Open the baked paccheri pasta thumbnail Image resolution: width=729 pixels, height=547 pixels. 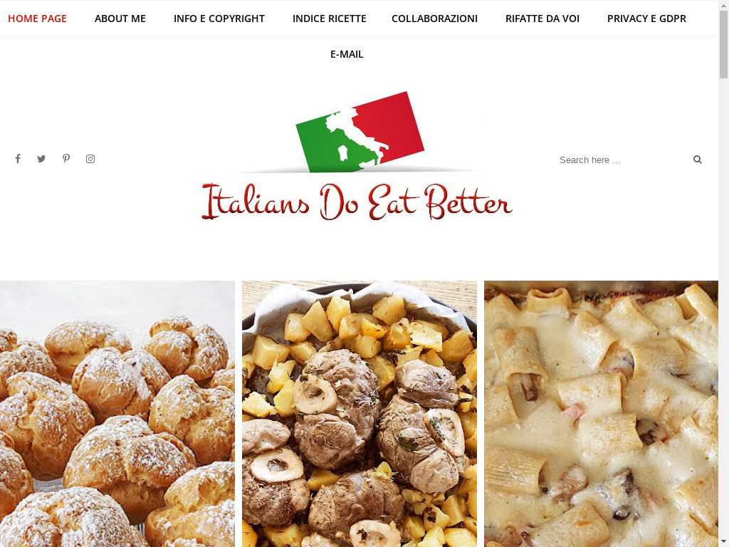pyautogui.click(x=601, y=414)
